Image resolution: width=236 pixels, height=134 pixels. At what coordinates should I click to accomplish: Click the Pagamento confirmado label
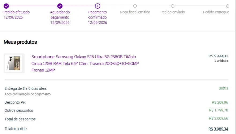coord(98,14)
